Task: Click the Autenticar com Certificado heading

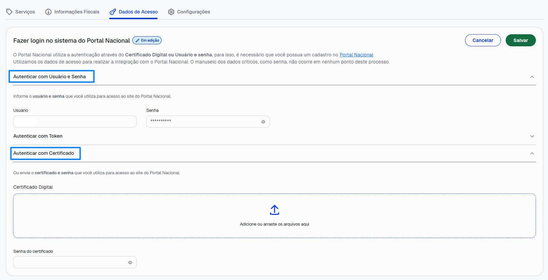Action: point(44,153)
